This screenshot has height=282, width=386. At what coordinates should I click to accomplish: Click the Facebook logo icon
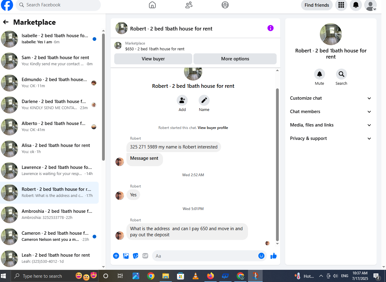(7, 5)
